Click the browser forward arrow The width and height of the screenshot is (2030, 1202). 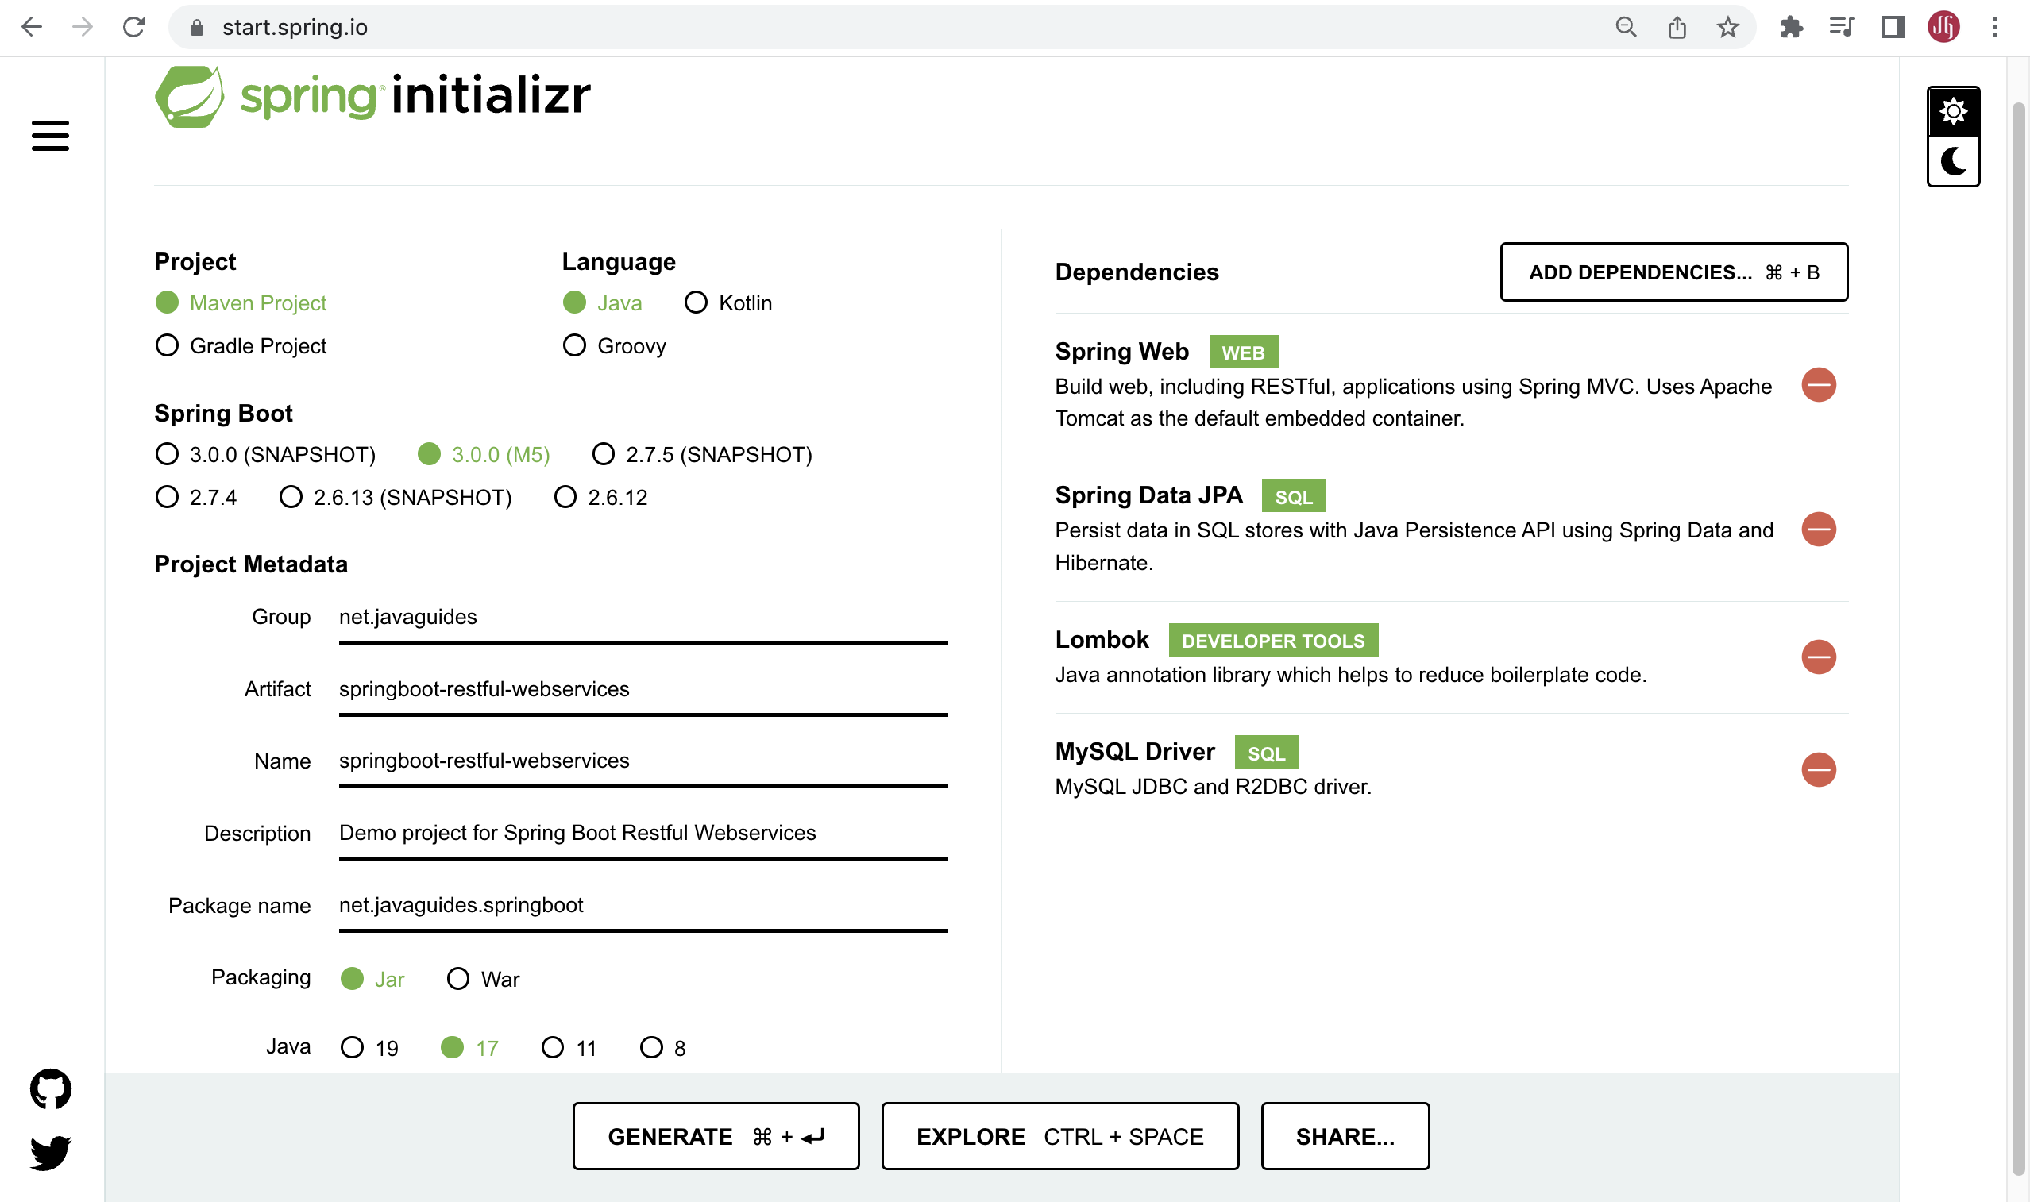click(83, 27)
